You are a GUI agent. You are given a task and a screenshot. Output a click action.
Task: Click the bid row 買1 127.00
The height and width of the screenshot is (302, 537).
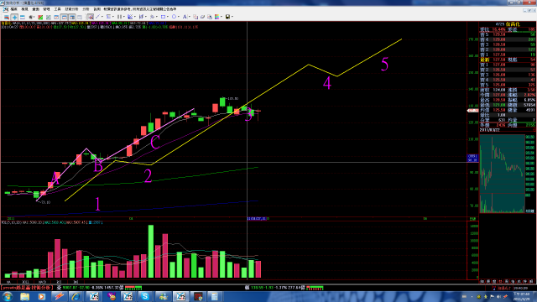click(507, 65)
